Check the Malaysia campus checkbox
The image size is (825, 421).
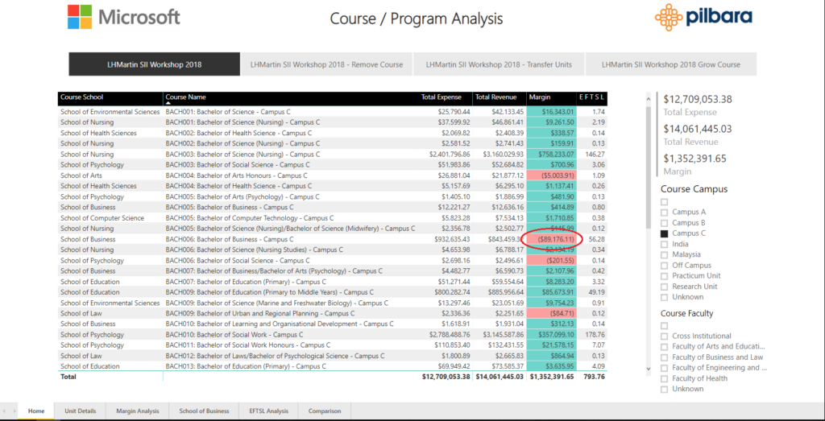coord(664,255)
